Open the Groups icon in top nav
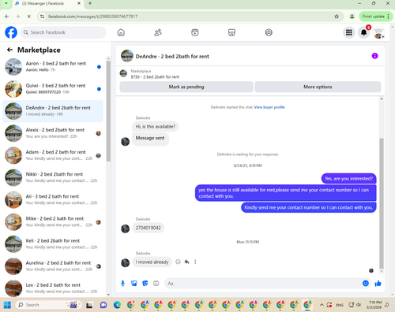 [269, 32]
